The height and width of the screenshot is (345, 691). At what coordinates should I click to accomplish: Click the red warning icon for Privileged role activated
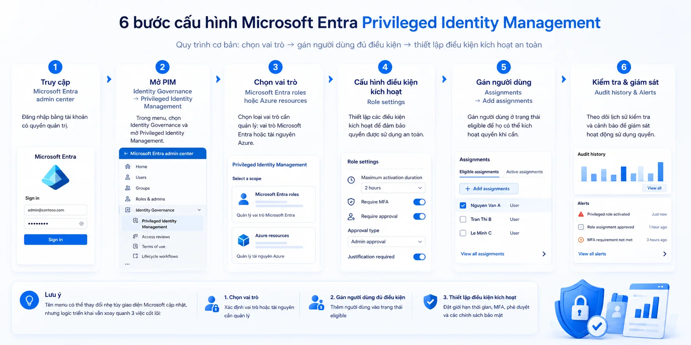click(581, 214)
